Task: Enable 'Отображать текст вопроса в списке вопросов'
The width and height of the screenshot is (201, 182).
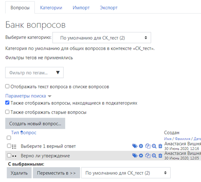Action: click(7, 86)
